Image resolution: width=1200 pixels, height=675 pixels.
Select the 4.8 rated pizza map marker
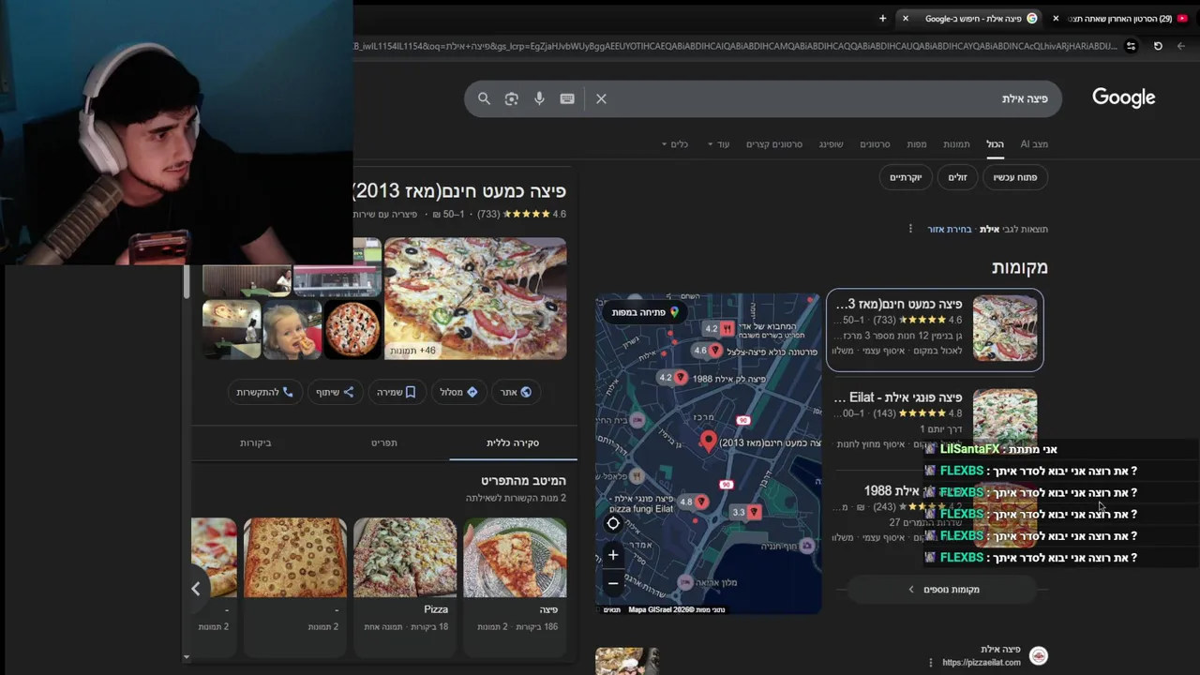click(x=694, y=502)
